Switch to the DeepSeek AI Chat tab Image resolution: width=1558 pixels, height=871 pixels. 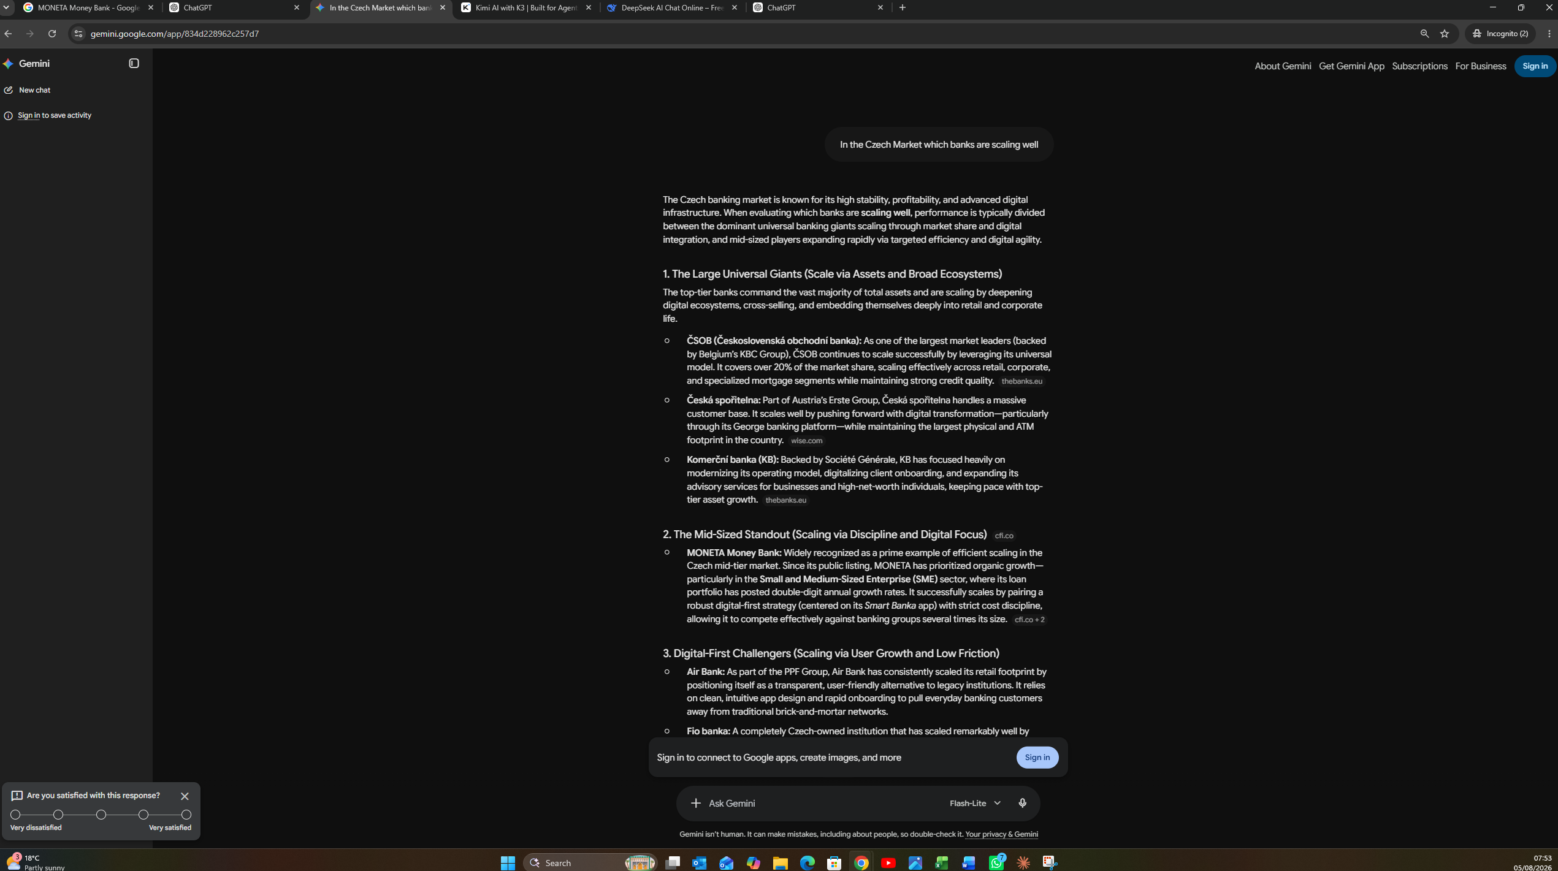tap(673, 8)
